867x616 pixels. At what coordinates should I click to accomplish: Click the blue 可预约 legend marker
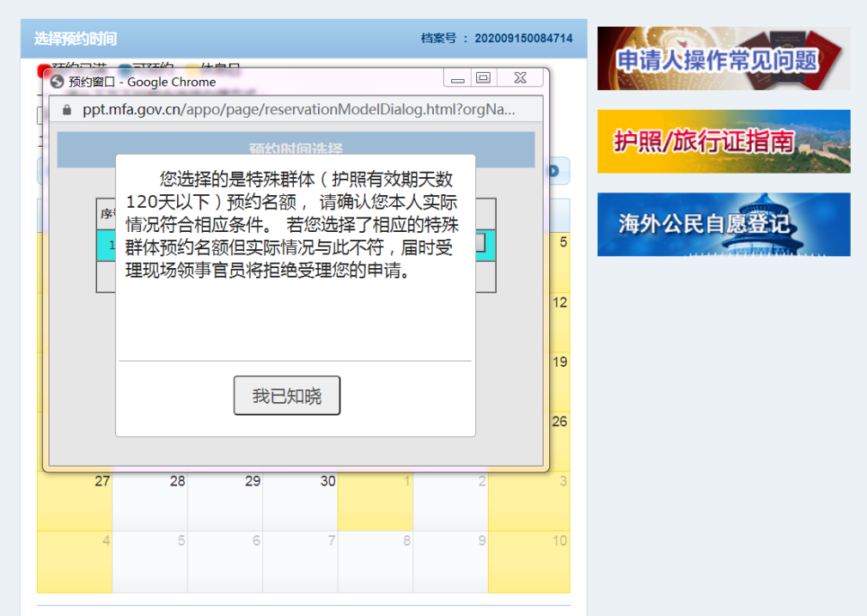[x=123, y=64]
